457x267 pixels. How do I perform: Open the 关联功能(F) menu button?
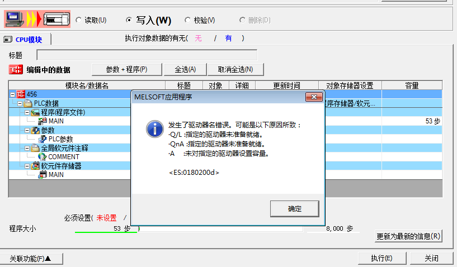click(31, 259)
